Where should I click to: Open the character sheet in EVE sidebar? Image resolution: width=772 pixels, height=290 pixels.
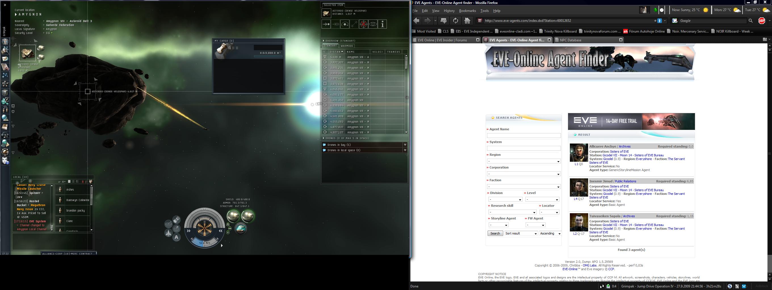coord(5,42)
